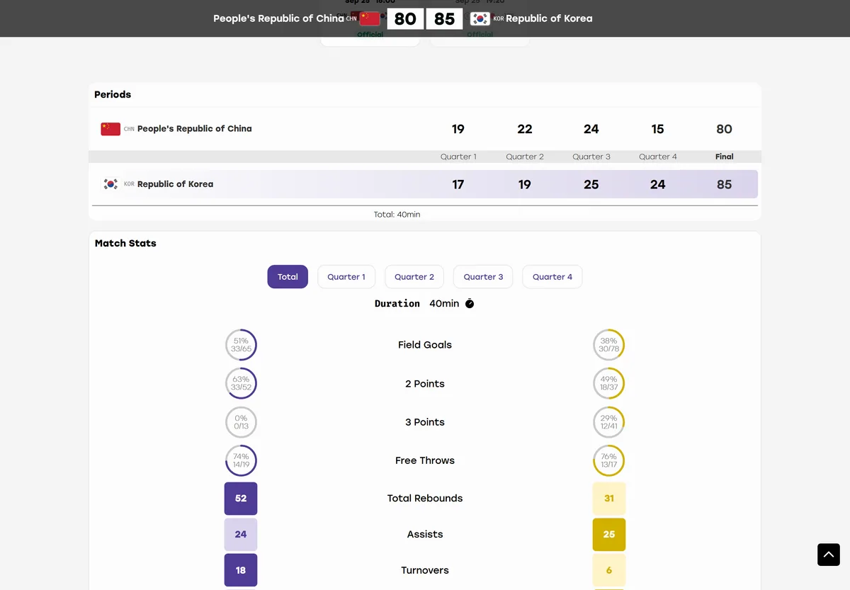Click Korea flag in Periods table
This screenshot has width=850, height=590.
[x=110, y=184]
